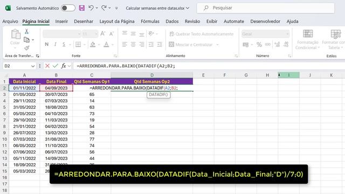The image size is (345, 194).
Task: Click Formatação Condicional button
Action: click(308, 39)
